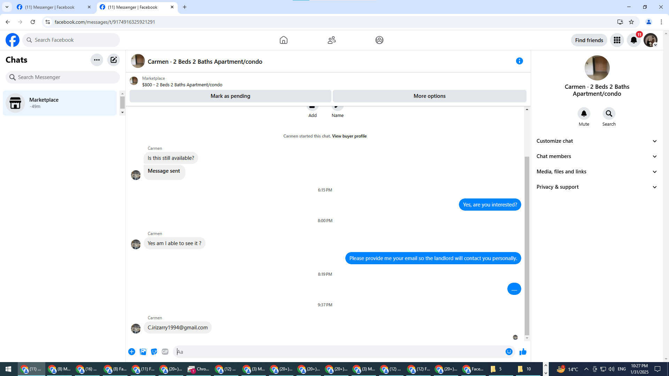Expand Customize chat section
The height and width of the screenshot is (376, 669).
pyautogui.click(x=597, y=141)
